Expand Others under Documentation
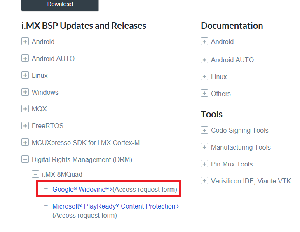Screen dimensions: 300x232 click(204, 94)
